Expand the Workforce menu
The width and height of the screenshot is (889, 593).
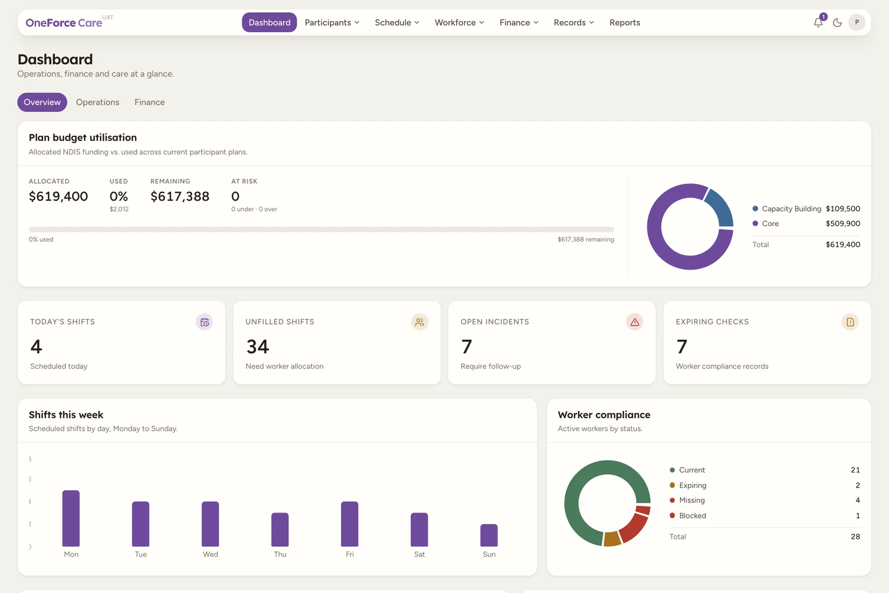point(460,22)
